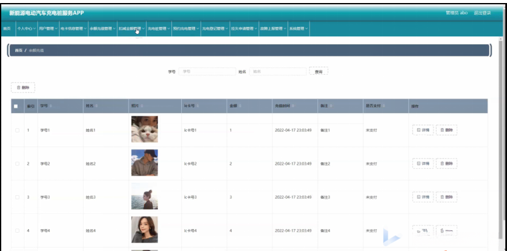Sort the table by the 姓名 column arrows
Screen dimensions: 507x251
pos(97,106)
